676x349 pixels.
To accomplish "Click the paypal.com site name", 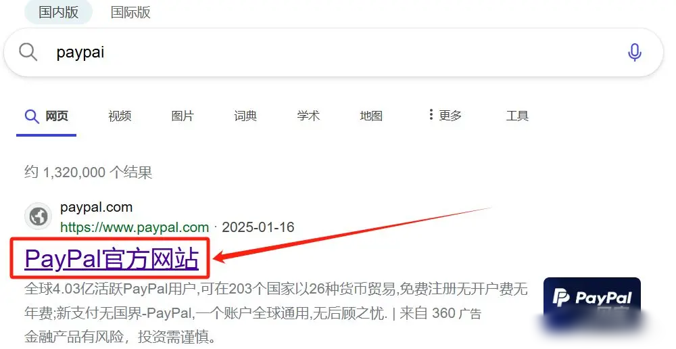I will pyautogui.click(x=96, y=208).
